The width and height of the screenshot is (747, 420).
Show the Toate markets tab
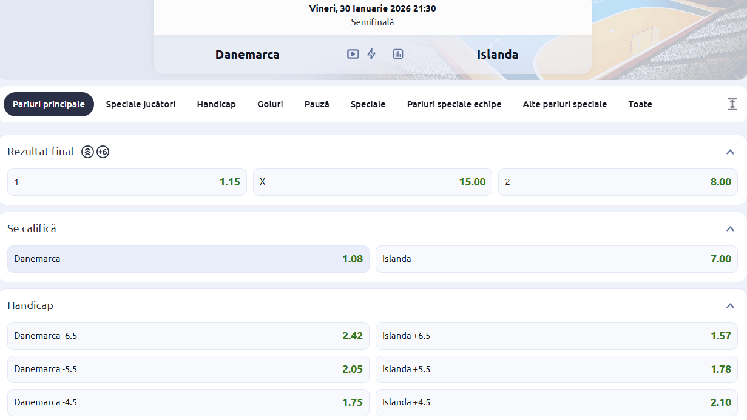(640, 104)
